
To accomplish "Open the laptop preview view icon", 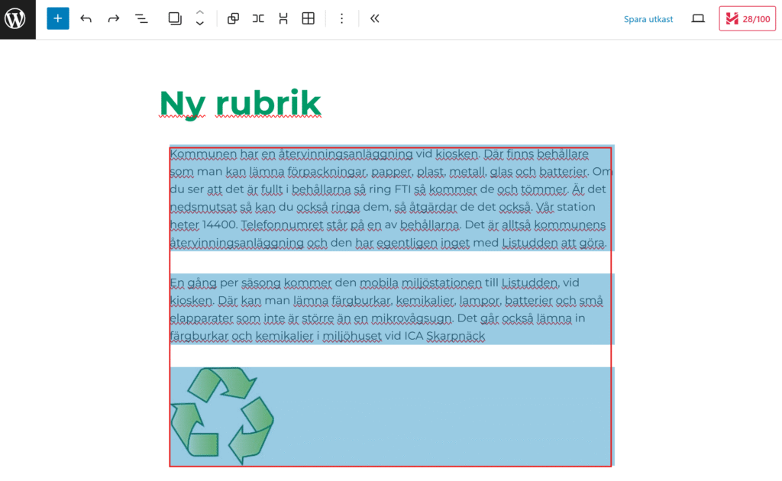I will pyautogui.click(x=698, y=19).
